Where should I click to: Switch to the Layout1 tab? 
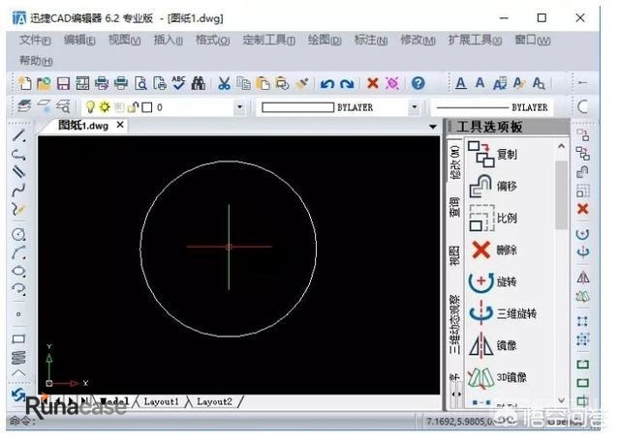[x=161, y=401]
